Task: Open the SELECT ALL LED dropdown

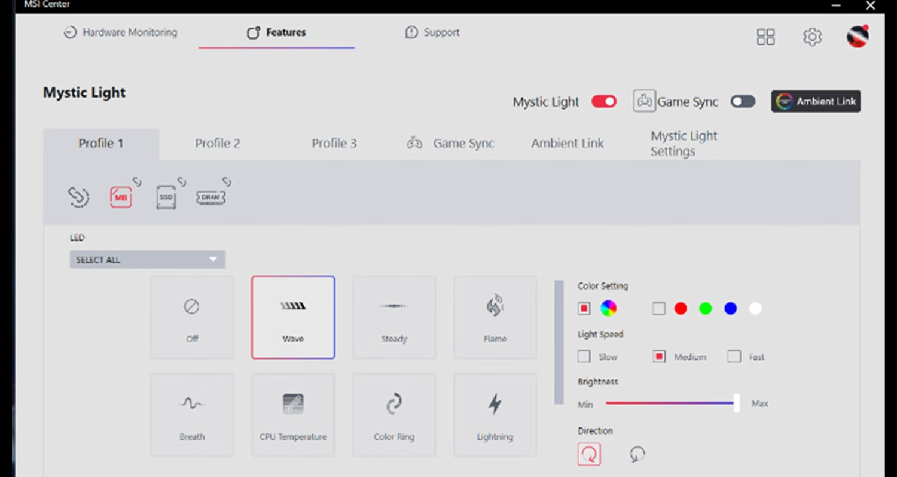Action: point(147,260)
